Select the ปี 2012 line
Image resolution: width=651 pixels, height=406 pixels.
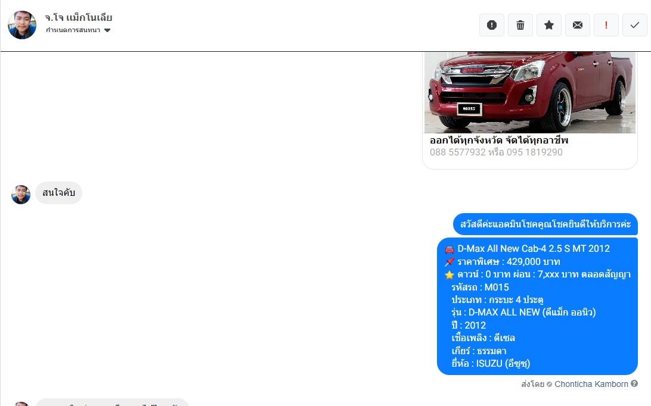(x=469, y=326)
